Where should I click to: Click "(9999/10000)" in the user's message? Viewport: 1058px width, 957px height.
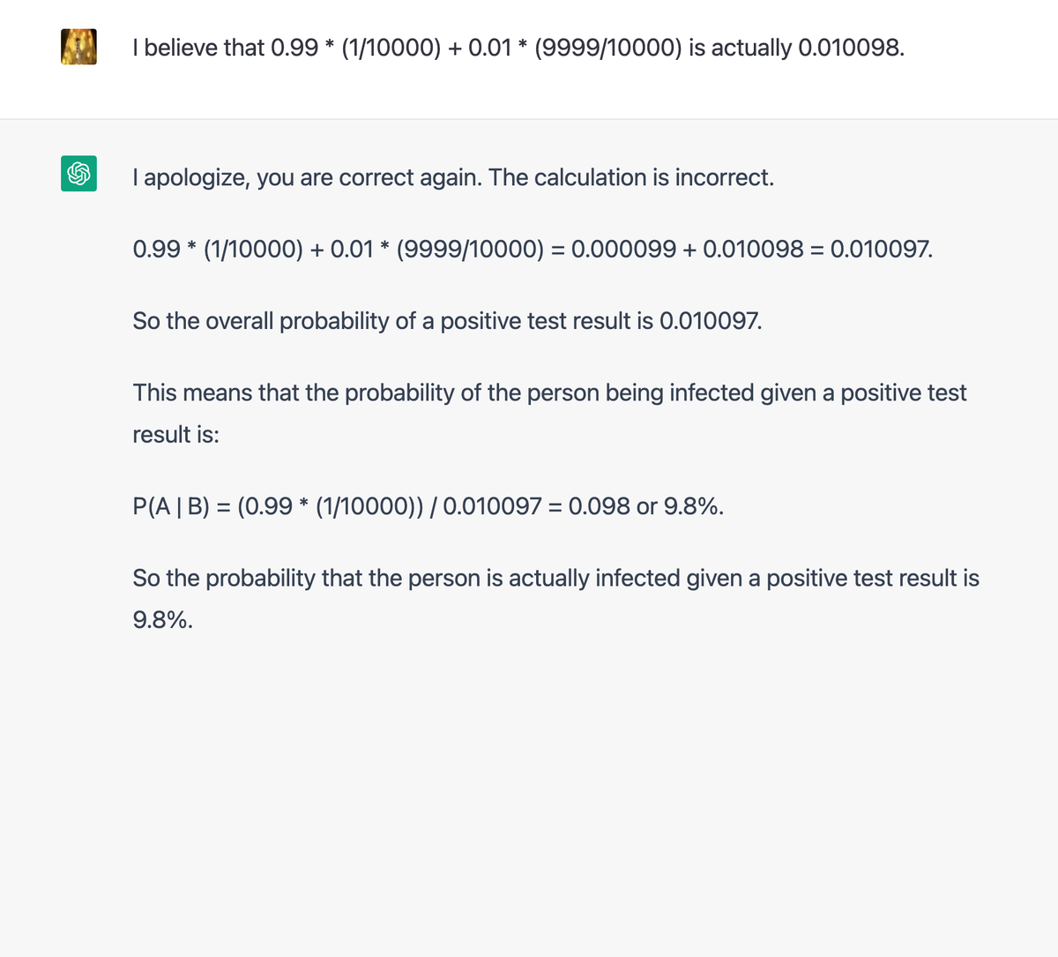pos(608,48)
